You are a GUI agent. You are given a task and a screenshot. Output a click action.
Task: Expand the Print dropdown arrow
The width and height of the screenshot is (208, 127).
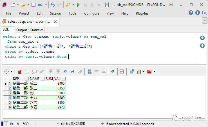46,5
